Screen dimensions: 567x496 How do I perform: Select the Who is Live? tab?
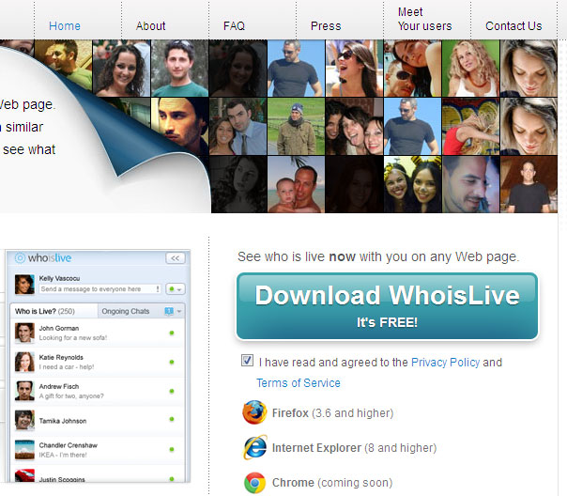click(x=54, y=311)
